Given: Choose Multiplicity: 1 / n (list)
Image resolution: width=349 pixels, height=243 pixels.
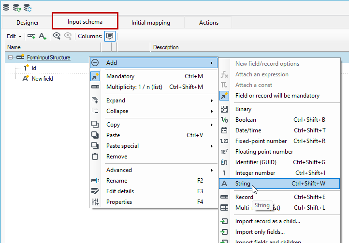Looking at the screenshot, I should (x=154, y=87).
